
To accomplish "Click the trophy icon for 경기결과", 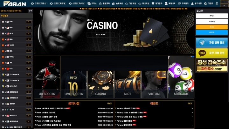I will pos(153,4).
